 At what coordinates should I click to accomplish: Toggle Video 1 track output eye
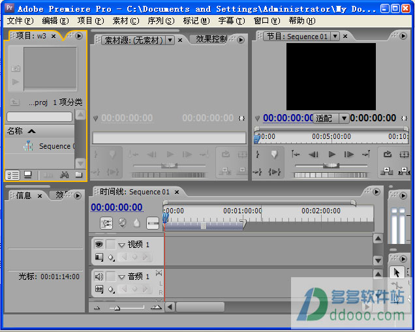pos(99,244)
